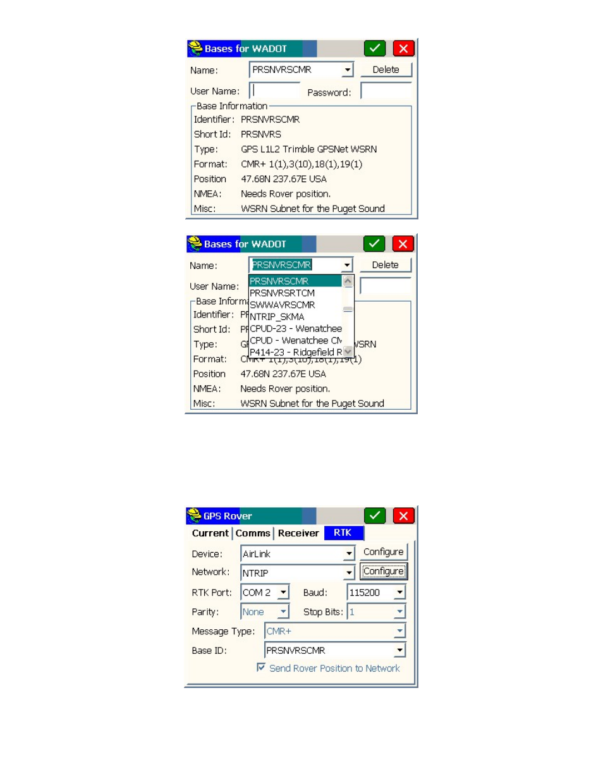Switch to the Current tab in GPS Rover

[210, 533]
